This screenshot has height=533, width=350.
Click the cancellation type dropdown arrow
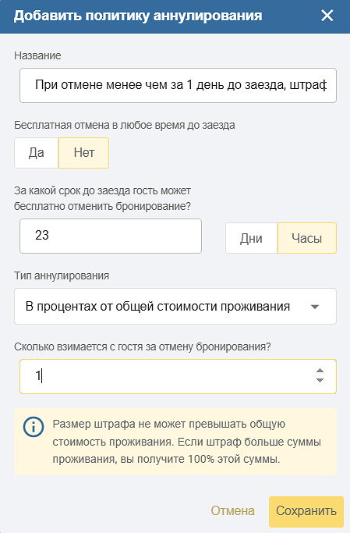(315, 307)
